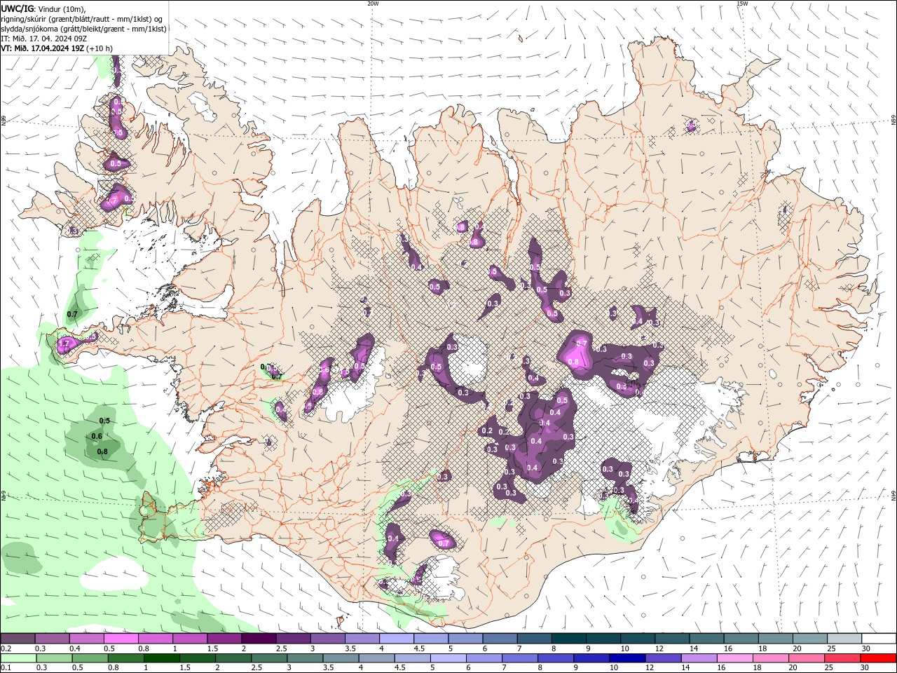Click the bright red 30 rain swatch

point(878,658)
